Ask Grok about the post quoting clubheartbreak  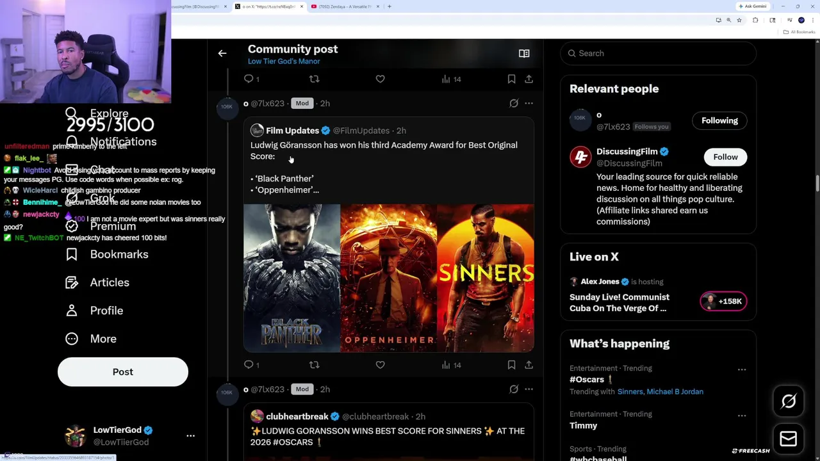(514, 389)
